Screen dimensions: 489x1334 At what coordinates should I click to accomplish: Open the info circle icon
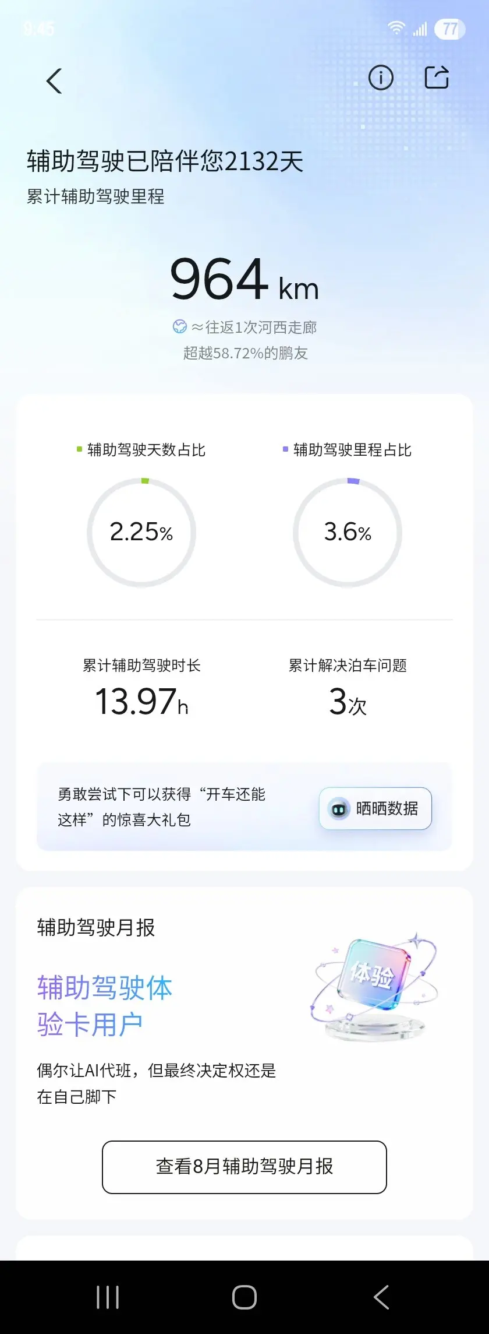pos(381,78)
